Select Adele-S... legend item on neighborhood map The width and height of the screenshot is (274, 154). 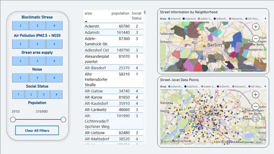click(x=205, y=19)
